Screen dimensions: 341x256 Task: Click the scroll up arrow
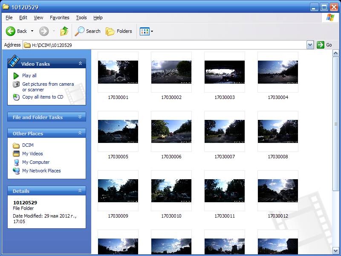point(335,53)
